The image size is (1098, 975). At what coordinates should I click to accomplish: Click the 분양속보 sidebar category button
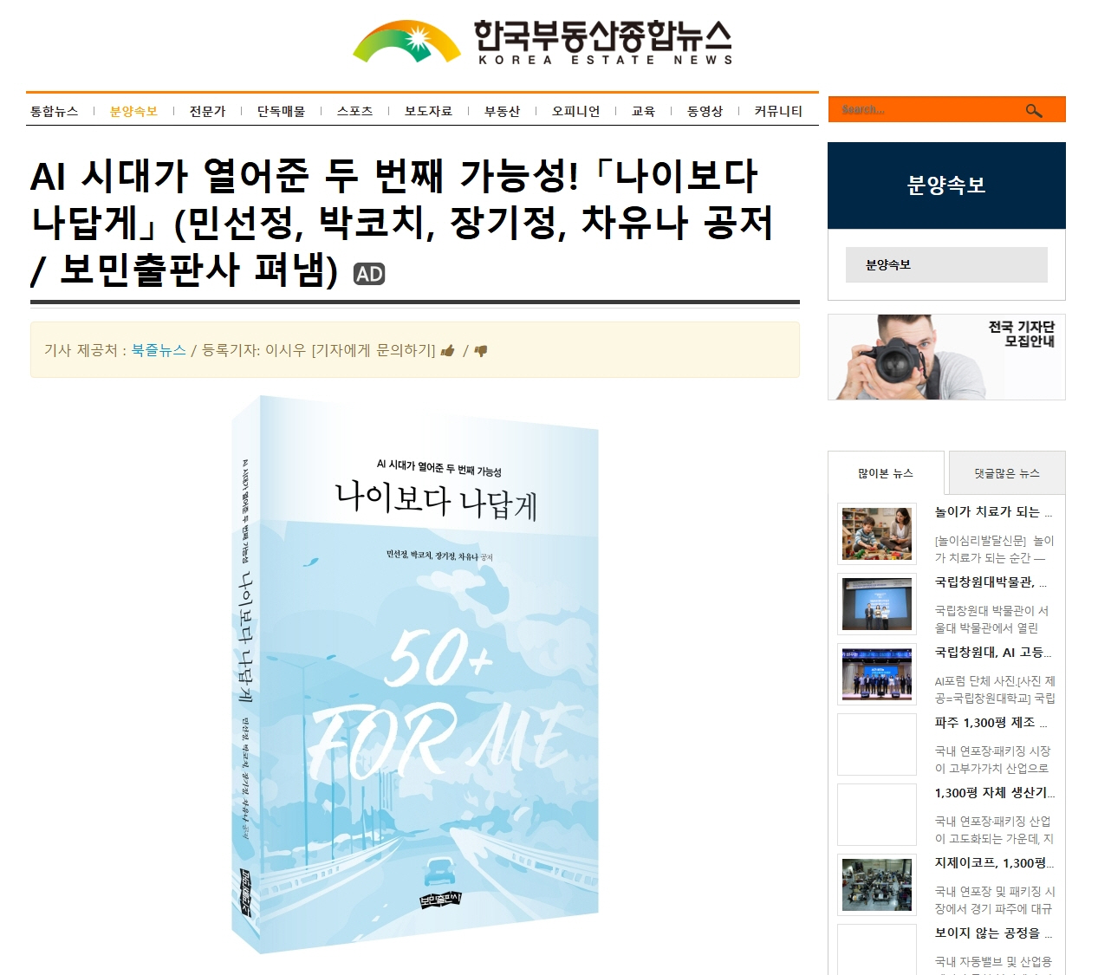point(946,265)
